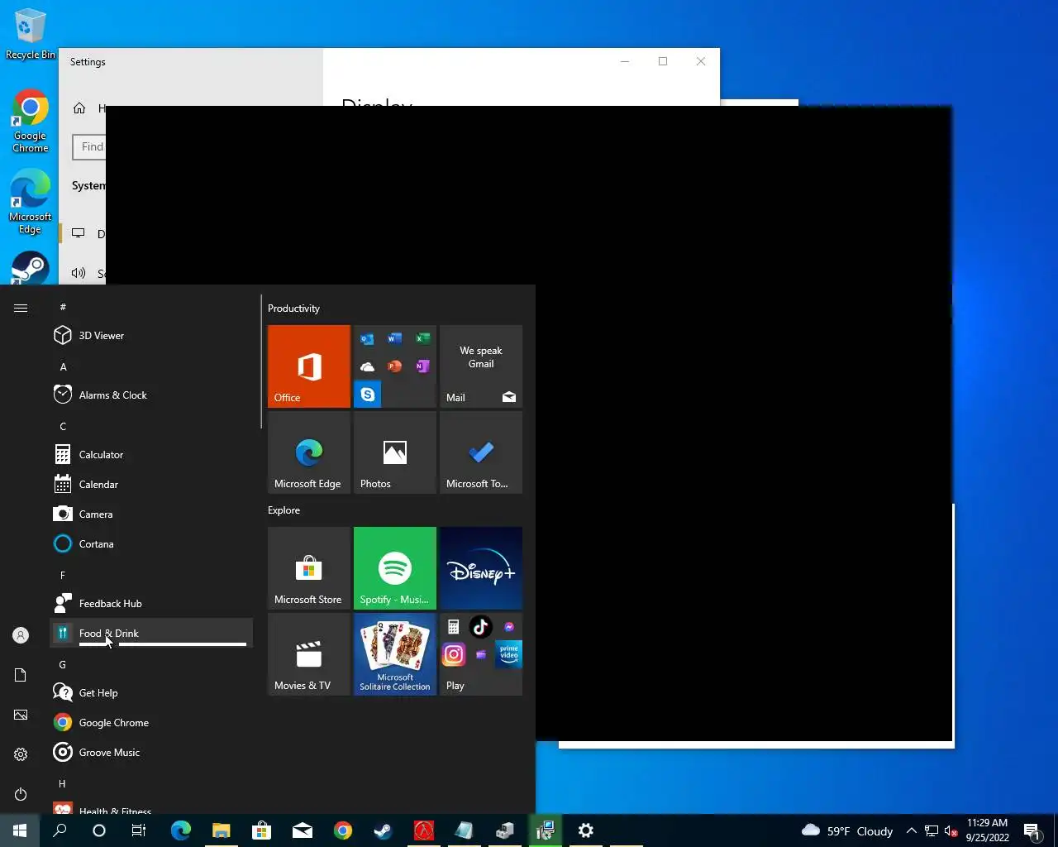1058x847 pixels.
Task: Click the OneDrive icon in Office apps tile
Action: pos(368,366)
